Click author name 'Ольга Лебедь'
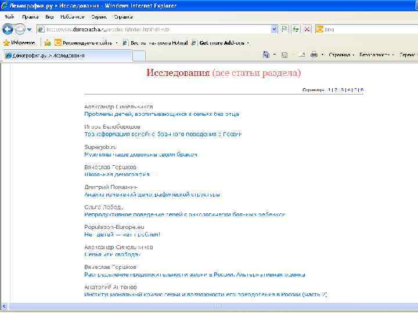 pyautogui.click(x=104, y=207)
